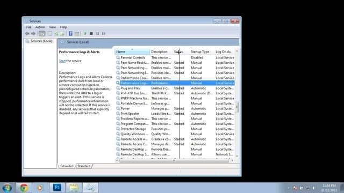Open the Windows Start button

(x=7, y=188)
